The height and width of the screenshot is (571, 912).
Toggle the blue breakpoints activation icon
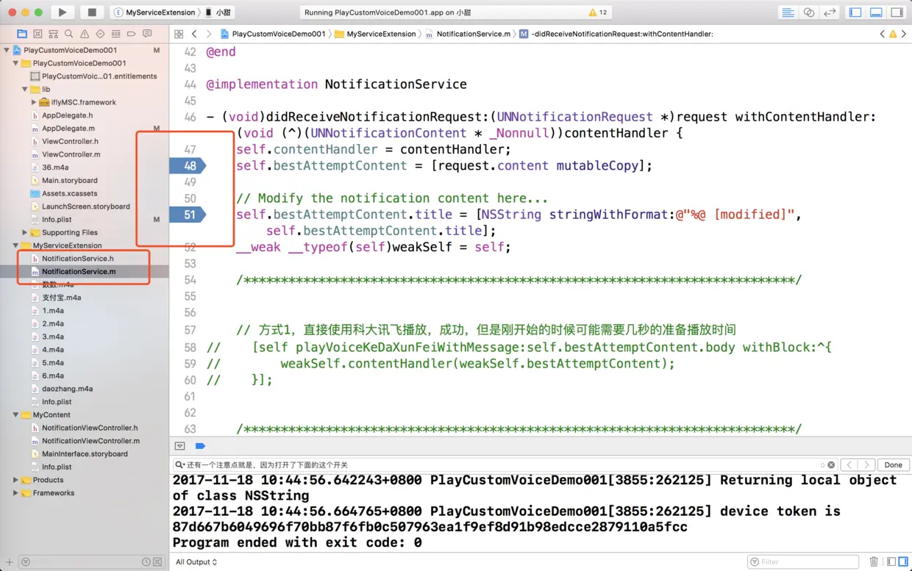[200, 446]
